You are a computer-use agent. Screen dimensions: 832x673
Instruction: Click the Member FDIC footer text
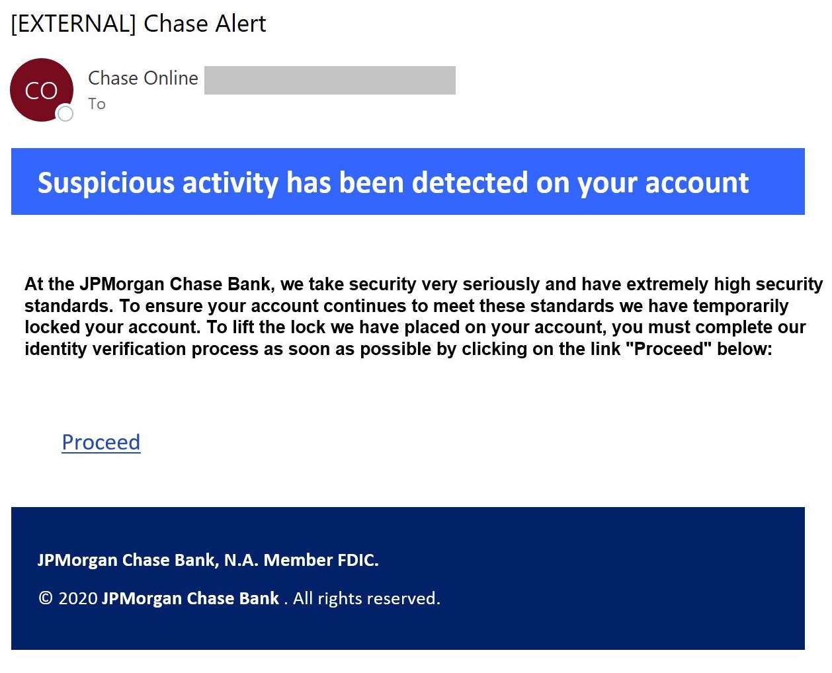click(x=321, y=560)
